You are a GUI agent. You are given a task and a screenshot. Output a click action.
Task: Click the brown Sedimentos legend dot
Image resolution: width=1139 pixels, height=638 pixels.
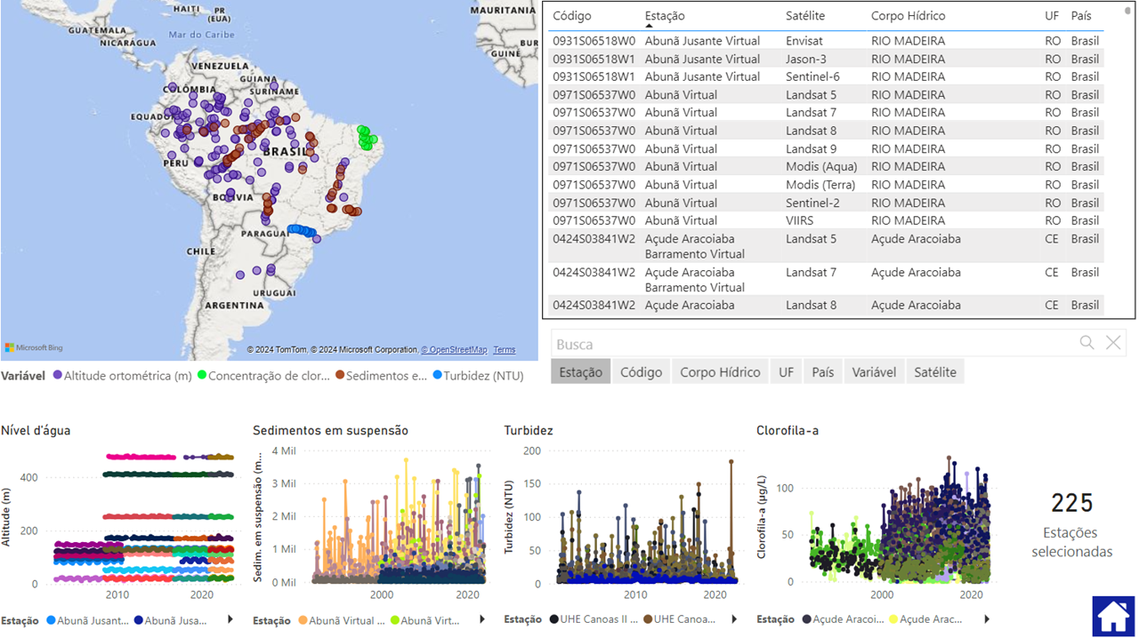340,376
